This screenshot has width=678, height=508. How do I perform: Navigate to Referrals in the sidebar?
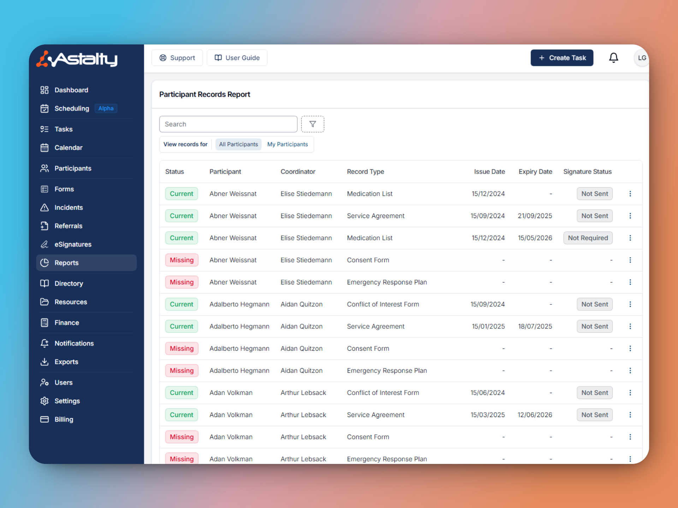pyautogui.click(x=68, y=226)
